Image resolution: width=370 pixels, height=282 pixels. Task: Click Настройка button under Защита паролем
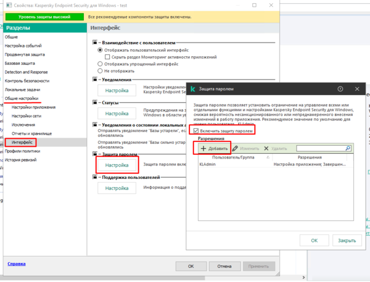117,165
